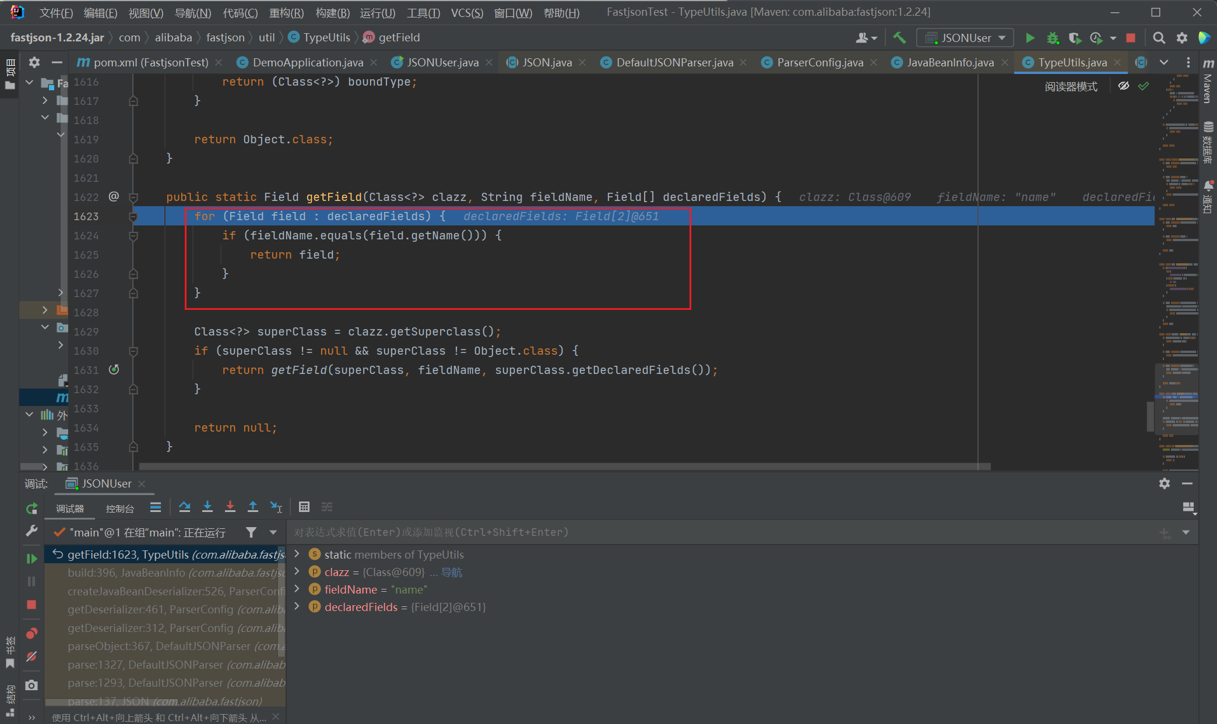
Task: Switch to the 控制台 console tab
Action: pos(119,508)
